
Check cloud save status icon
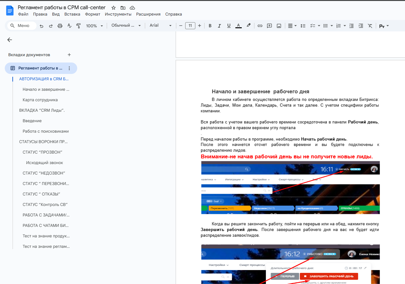[132, 8]
